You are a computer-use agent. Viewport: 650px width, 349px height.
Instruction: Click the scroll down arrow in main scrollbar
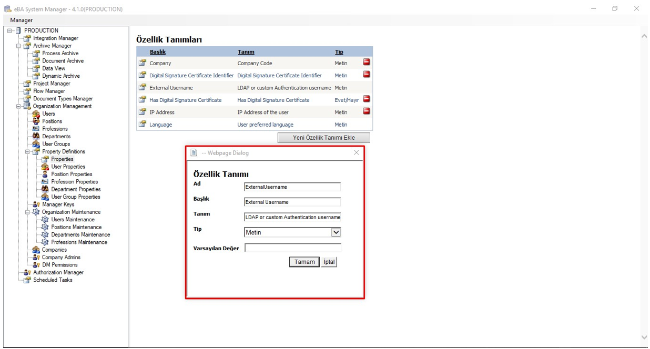click(x=644, y=337)
